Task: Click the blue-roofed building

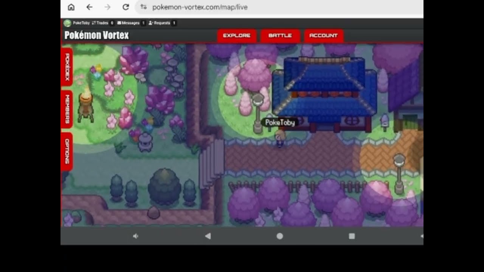Action: (325, 94)
